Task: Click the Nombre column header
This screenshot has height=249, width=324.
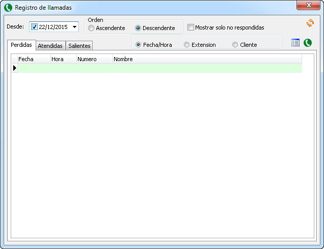Action: pyautogui.click(x=207, y=59)
